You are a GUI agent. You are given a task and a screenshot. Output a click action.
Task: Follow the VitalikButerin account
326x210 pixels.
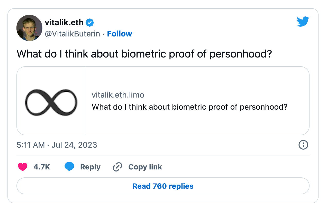pos(119,34)
